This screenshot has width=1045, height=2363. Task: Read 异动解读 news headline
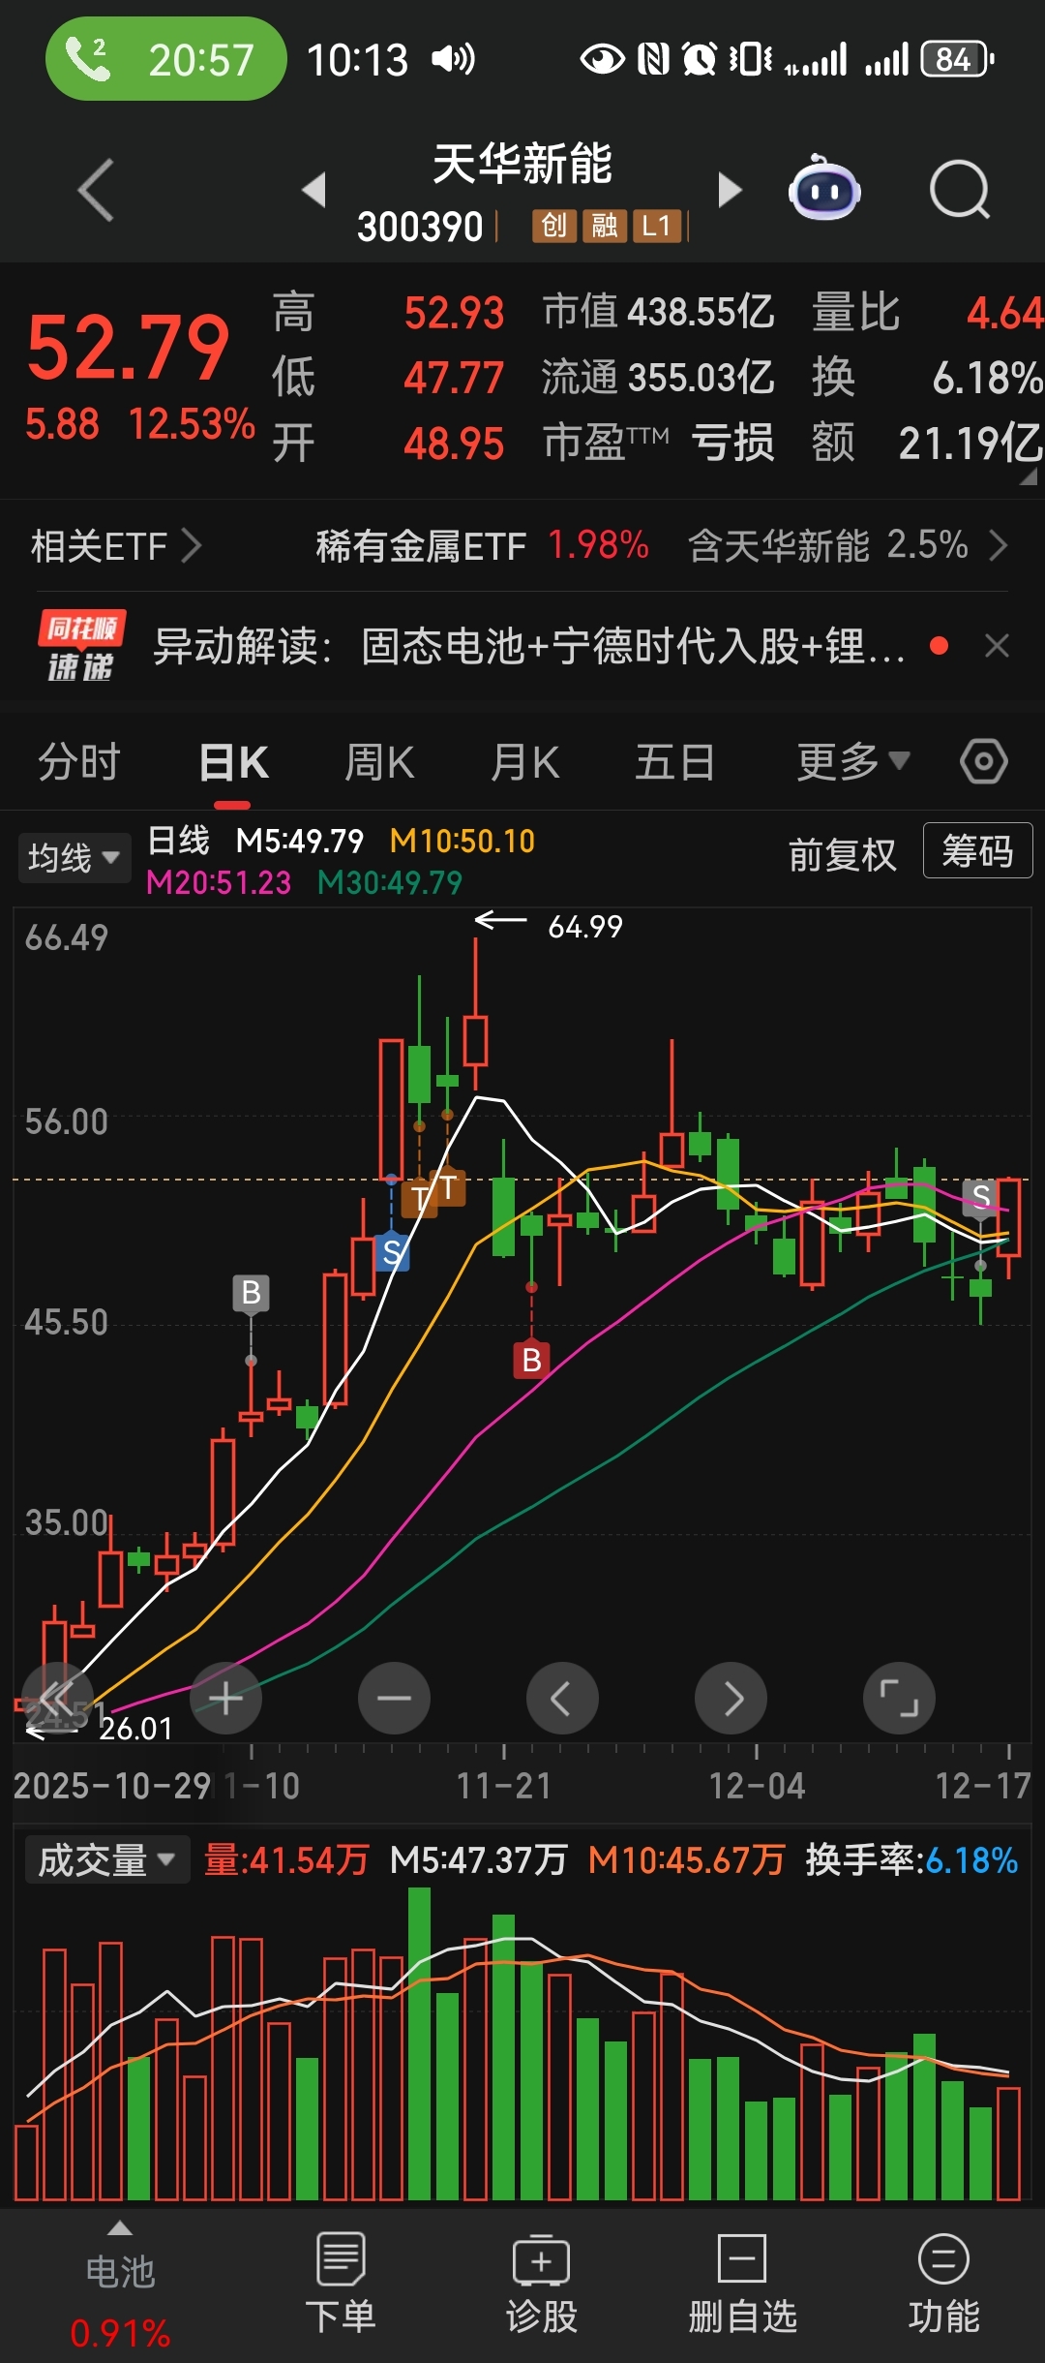(x=529, y=646)
